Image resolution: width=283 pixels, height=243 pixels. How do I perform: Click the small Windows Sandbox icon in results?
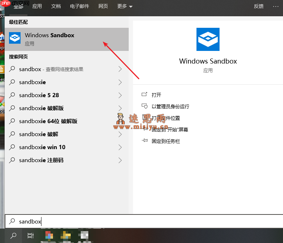(15, 38)
